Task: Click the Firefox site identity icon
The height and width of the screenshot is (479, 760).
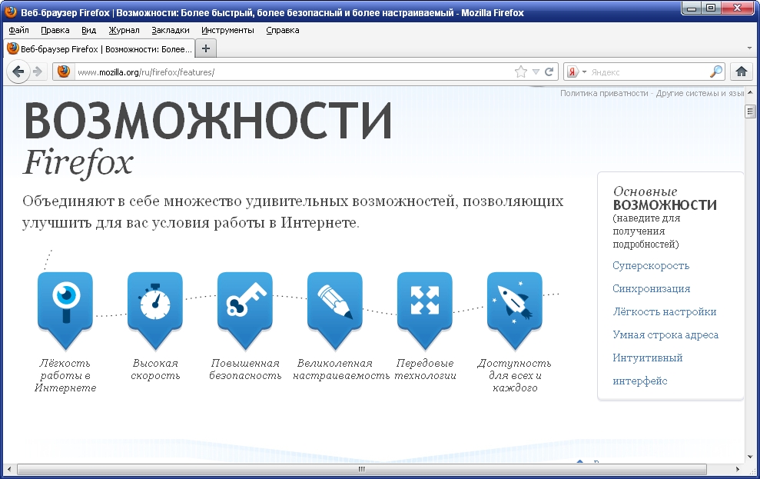Action: pyautogui.click(x=64, y=72)
